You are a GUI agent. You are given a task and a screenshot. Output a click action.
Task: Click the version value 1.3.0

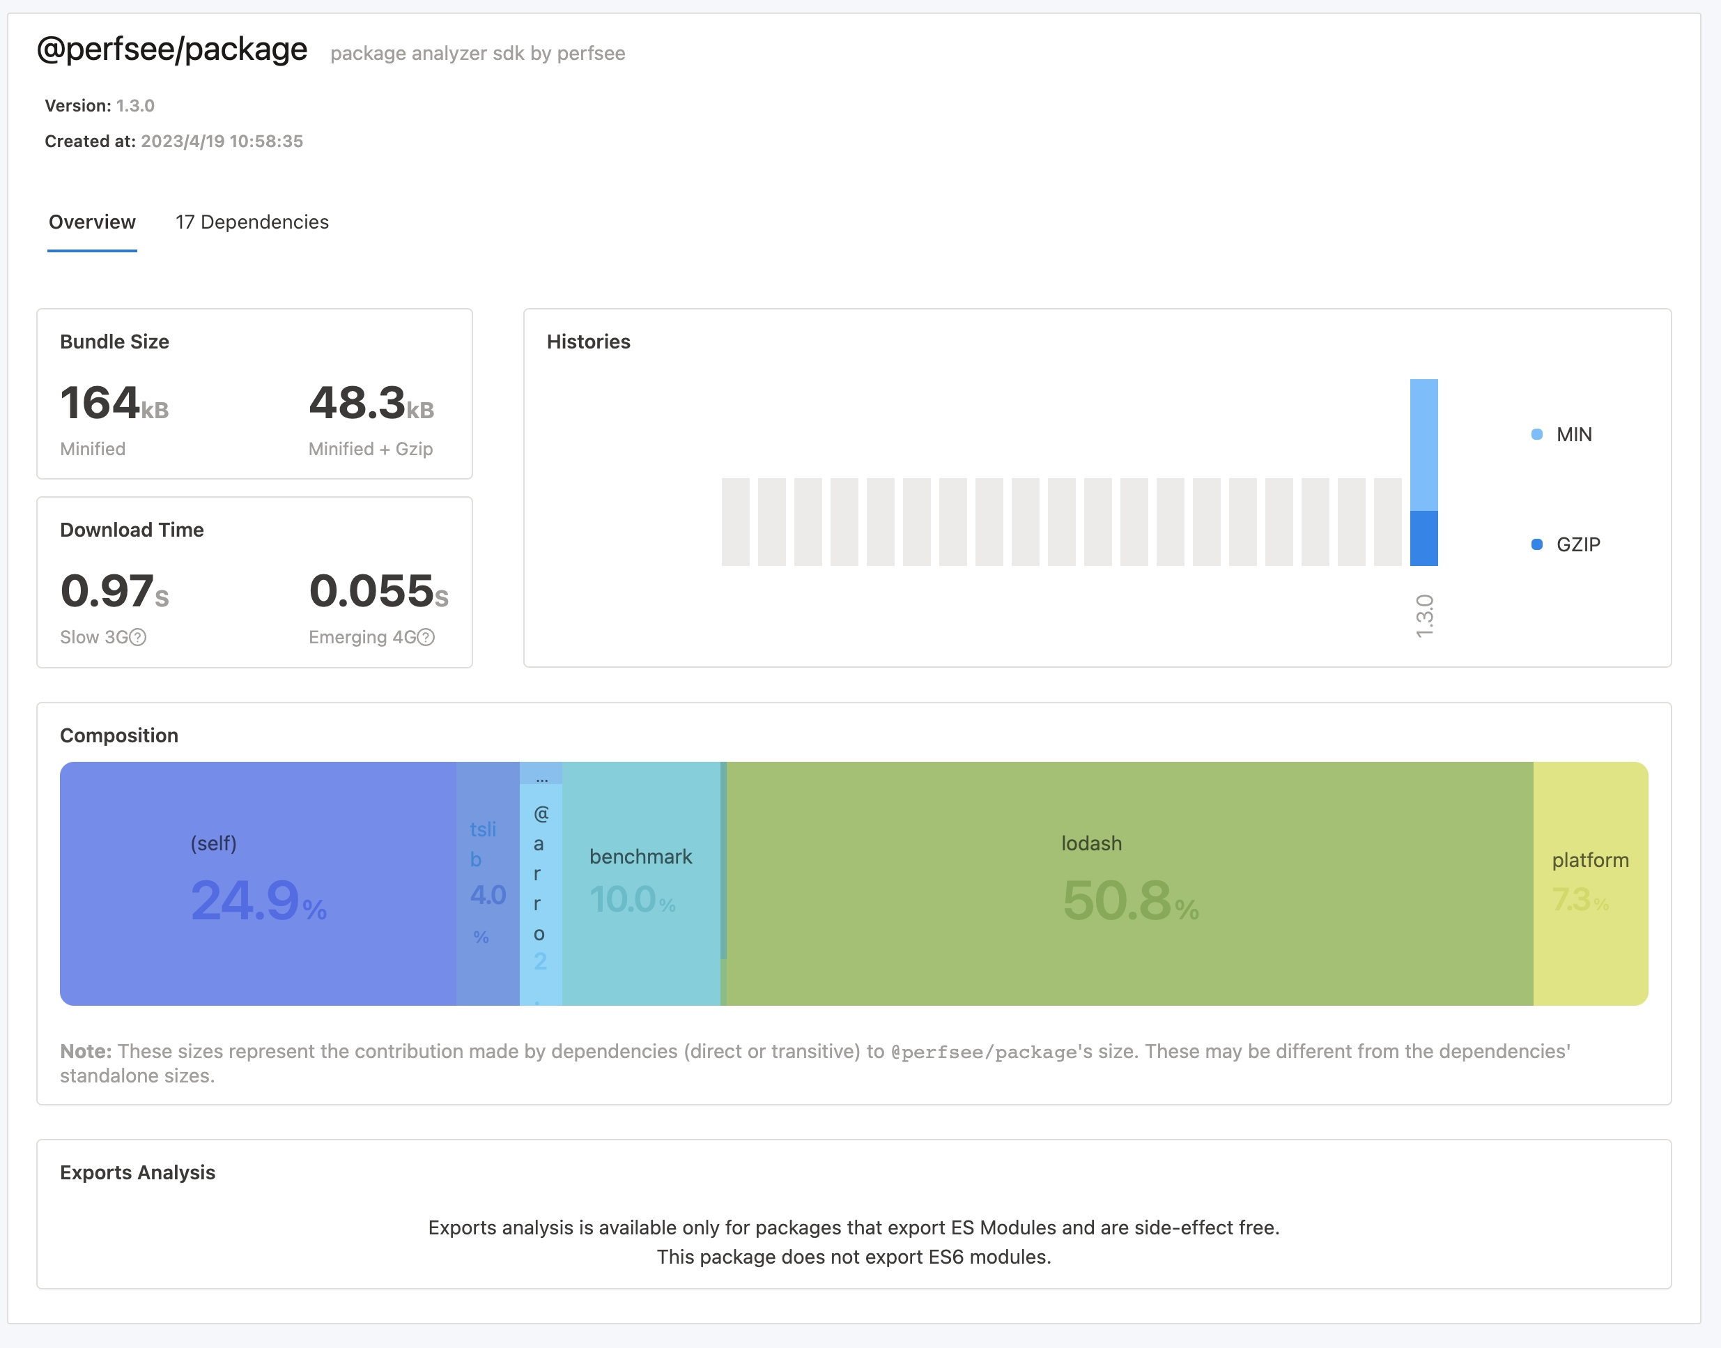135,106
